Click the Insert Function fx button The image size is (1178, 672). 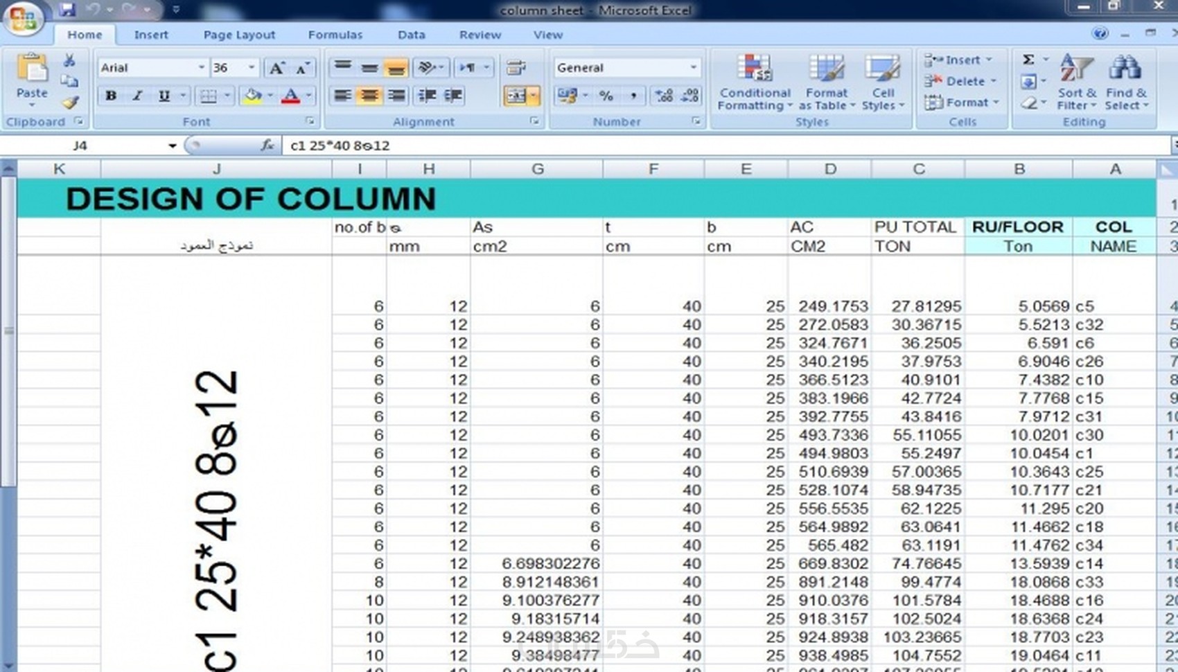[267, 145]
